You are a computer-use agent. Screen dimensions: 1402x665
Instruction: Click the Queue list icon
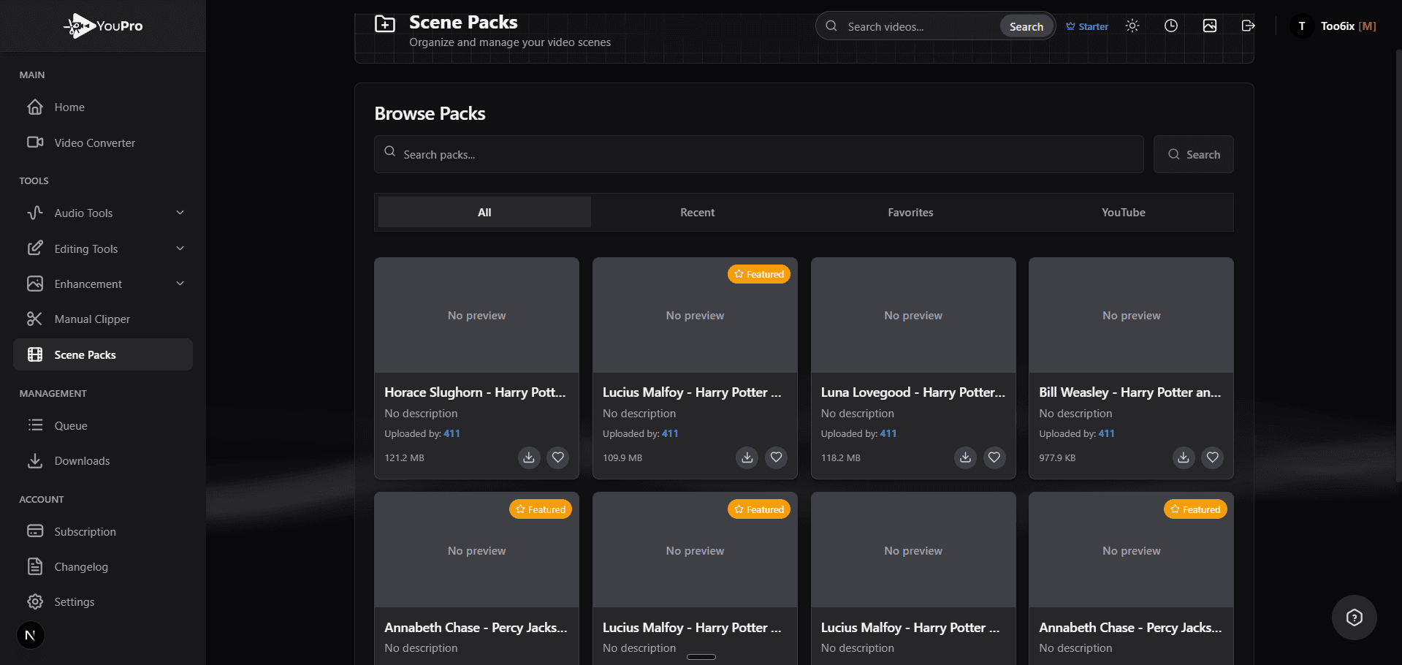click(35, 425)
